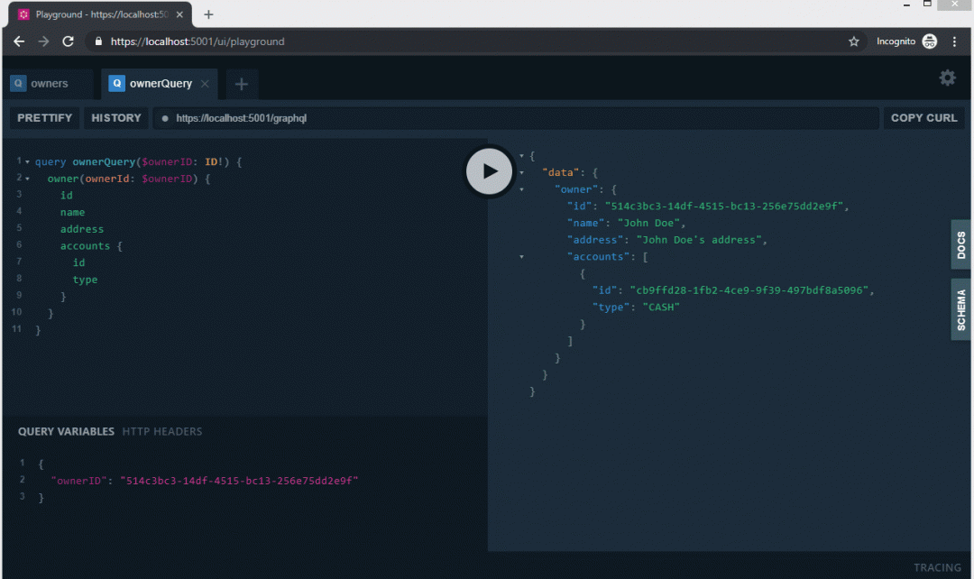Close the ownerQuery tab
974x579 pixels.
pos(205,84)
